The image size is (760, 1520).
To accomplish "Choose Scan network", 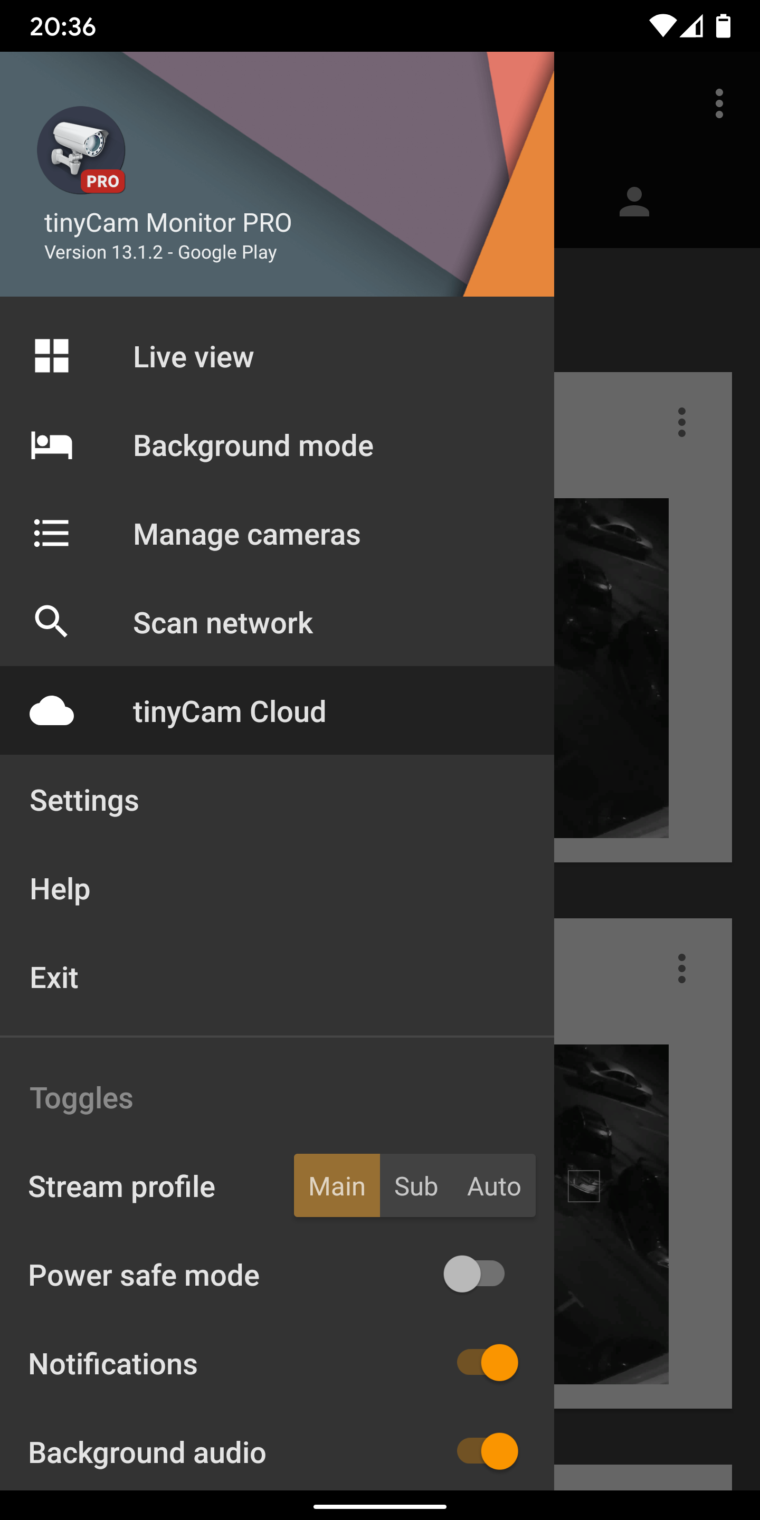I will 277,622.
